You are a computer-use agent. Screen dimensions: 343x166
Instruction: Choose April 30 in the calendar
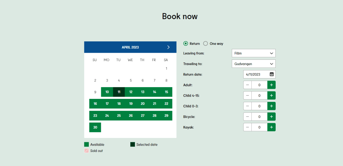coord(95,127)
